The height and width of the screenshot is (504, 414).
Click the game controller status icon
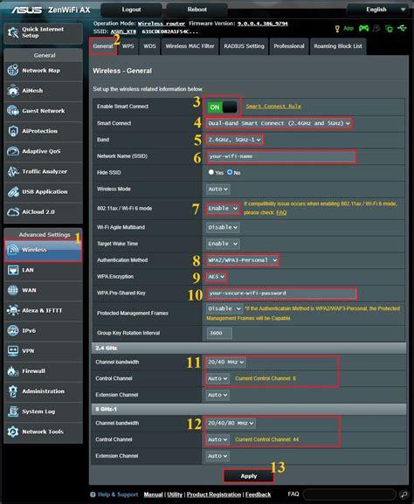pos(364,28)
